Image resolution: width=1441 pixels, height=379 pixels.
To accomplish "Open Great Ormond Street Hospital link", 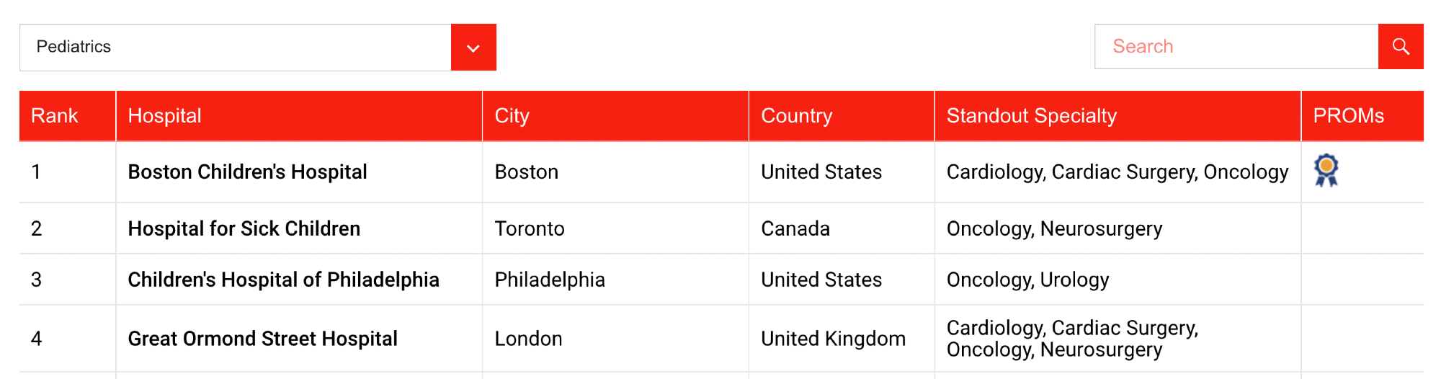I will (x=263, y=339).
